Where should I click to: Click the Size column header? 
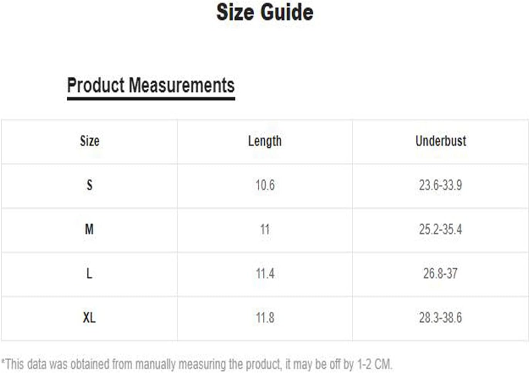coord(89,141)
